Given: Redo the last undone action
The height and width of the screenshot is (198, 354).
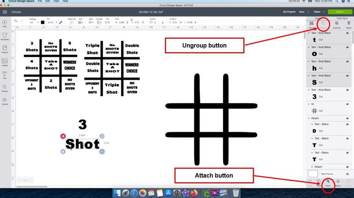Looking at the screenshot, I should [x=22, y=21].
